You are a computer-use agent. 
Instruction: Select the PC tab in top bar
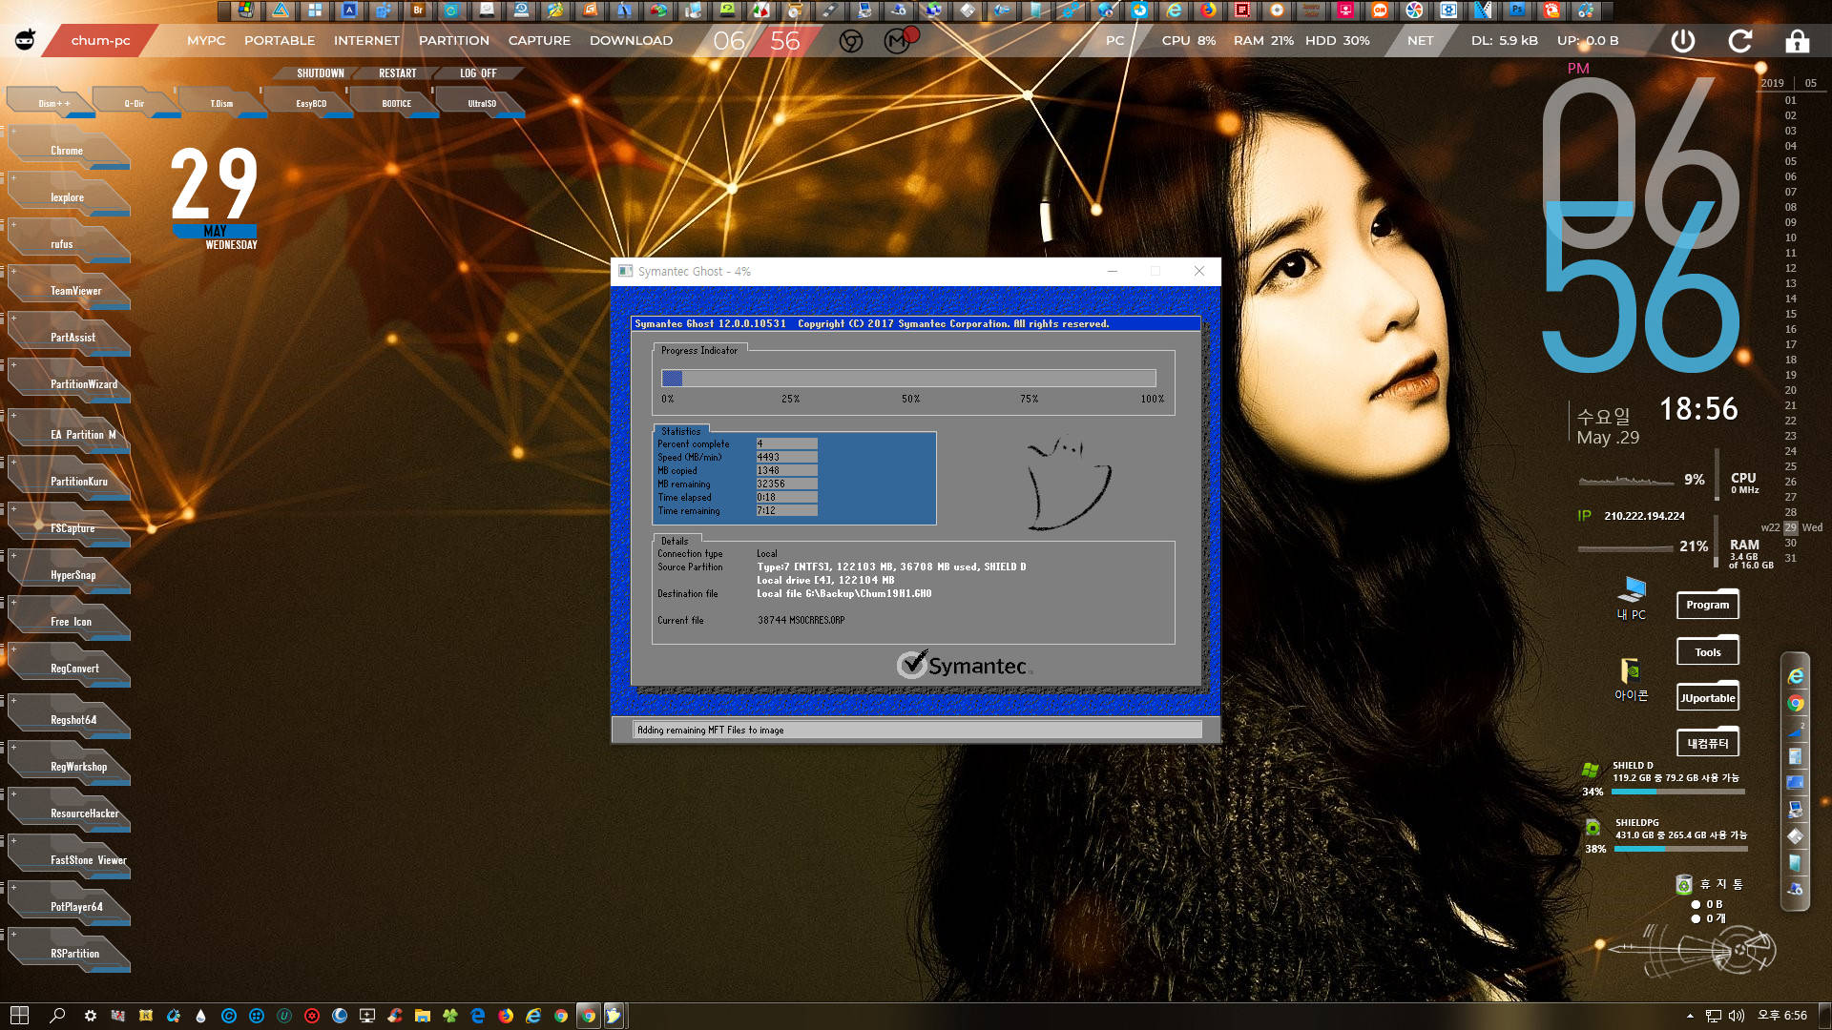pos(1114,41)
